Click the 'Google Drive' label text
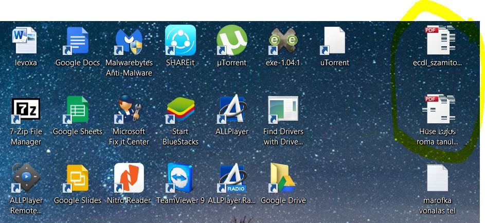Viewport: 485px width, 223px height. tap(283, 200)
